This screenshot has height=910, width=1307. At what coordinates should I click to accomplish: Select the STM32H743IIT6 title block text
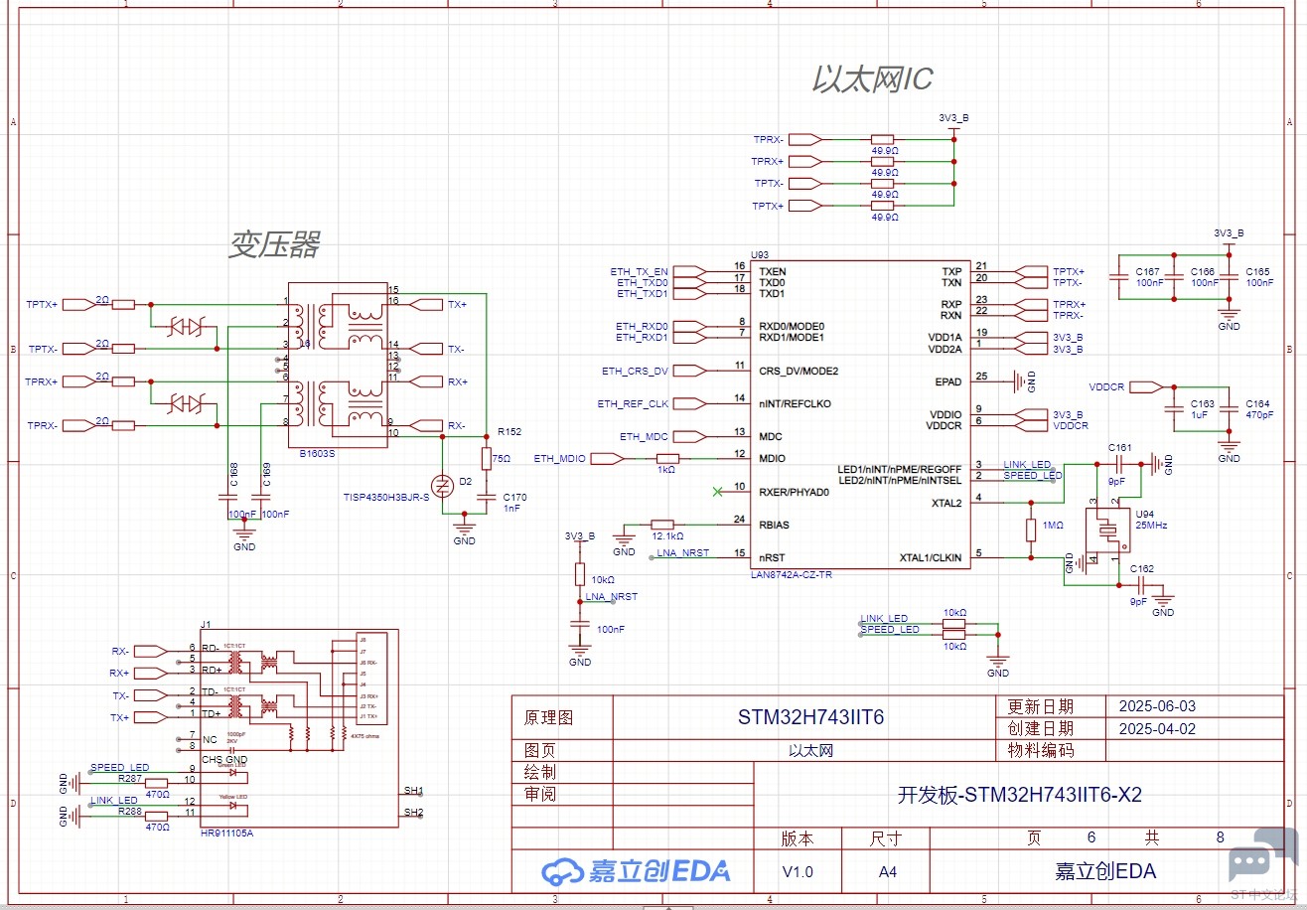[x=810, y=717]
